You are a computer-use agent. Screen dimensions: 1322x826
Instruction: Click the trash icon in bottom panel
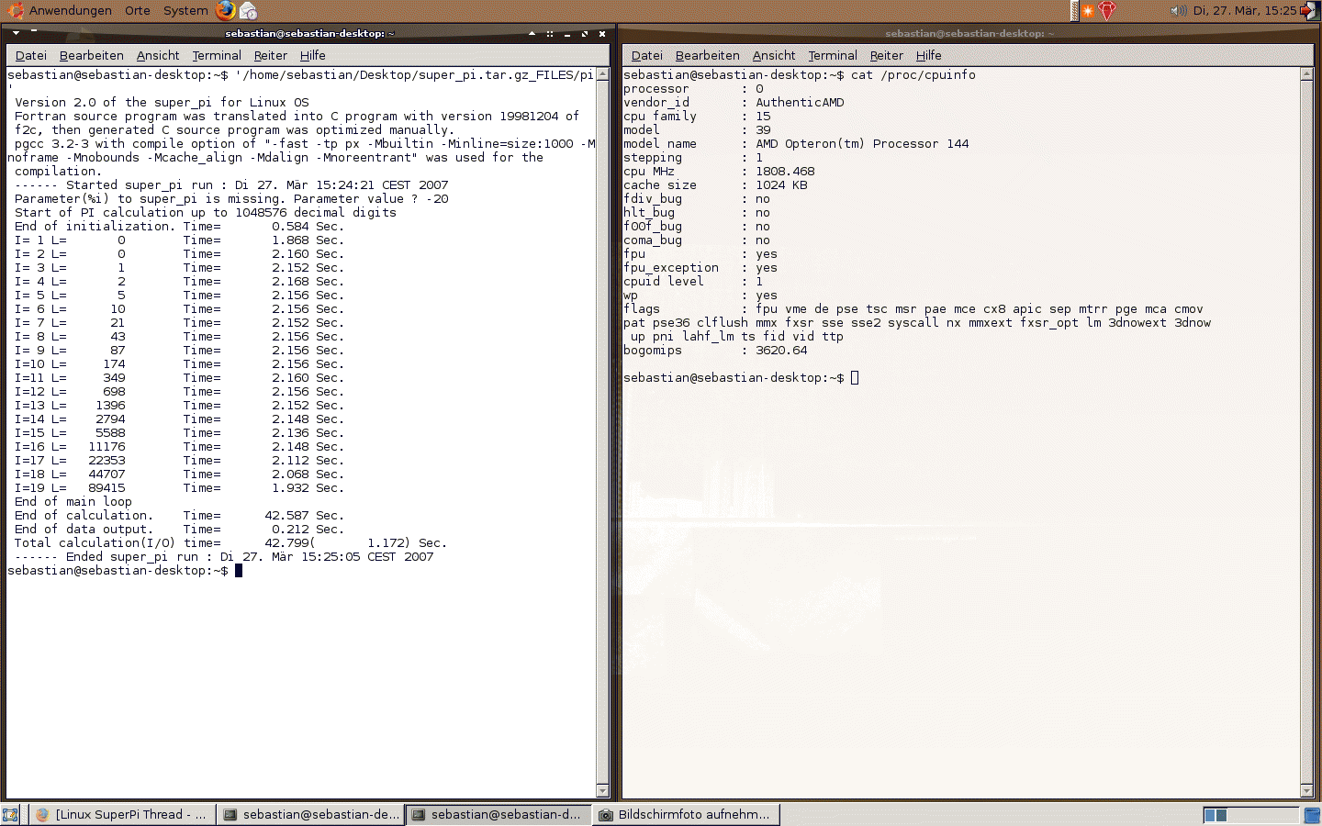coord(1312,815)
